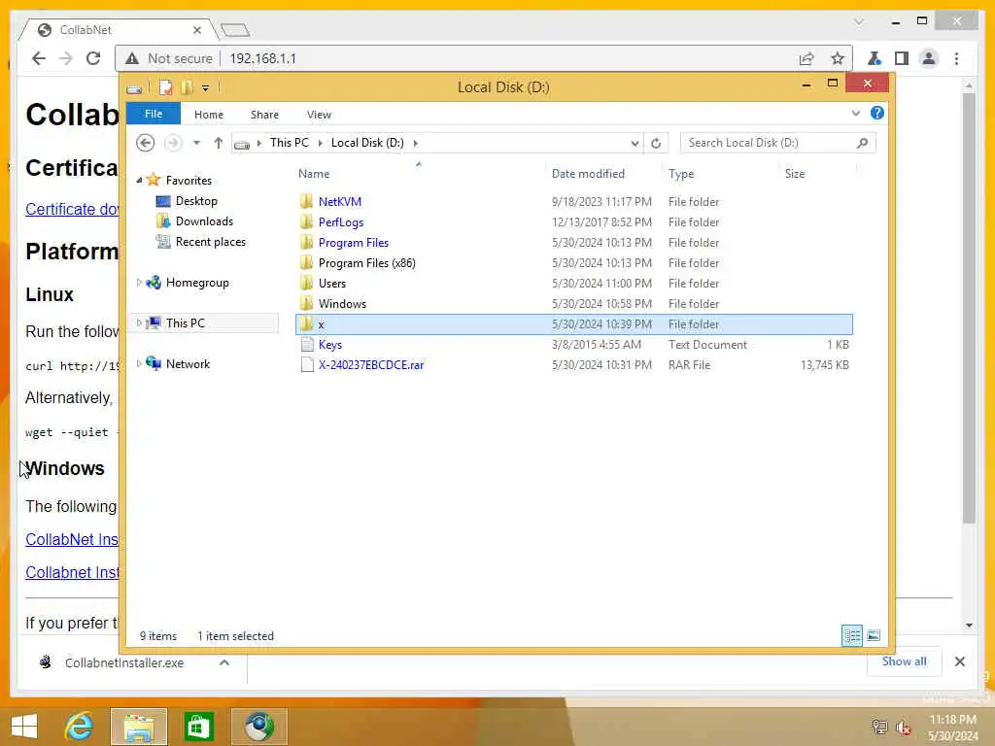Click first CollabNet Installer link

[72, 539]
